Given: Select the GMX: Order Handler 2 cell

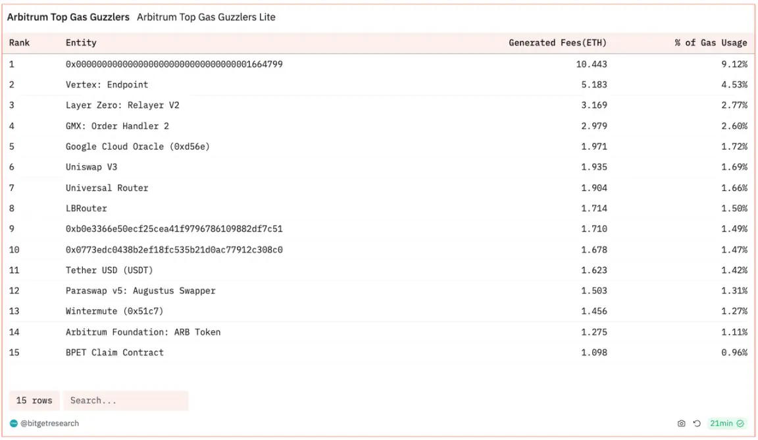Looking at the screenshot, I should click(x=118, y=126).
